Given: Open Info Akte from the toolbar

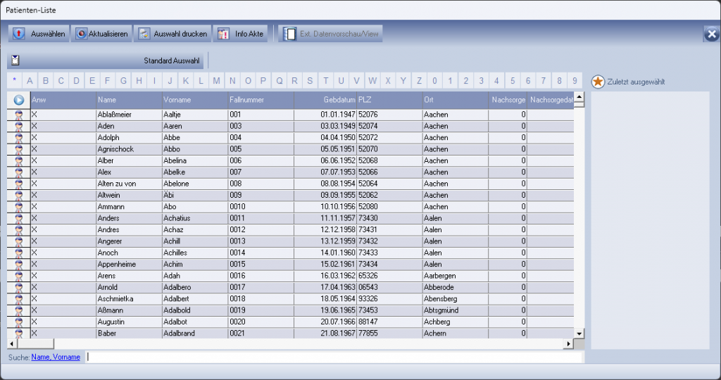Looking at the screenshot, I should (x=240, y=34).
